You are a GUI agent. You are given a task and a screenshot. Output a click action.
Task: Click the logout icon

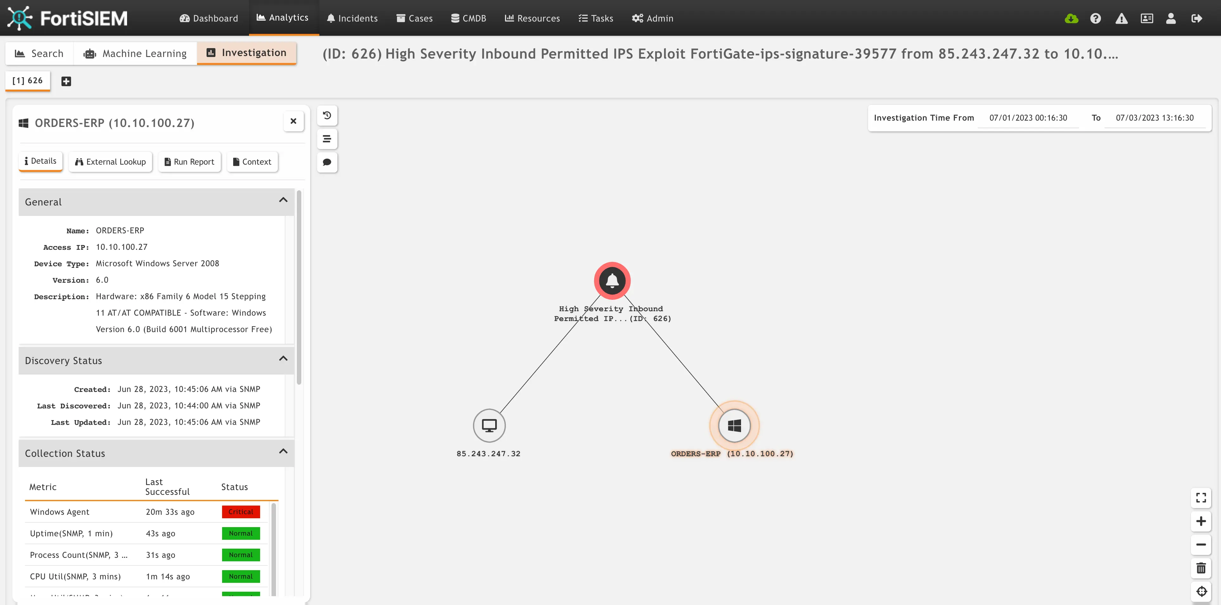[1196, 18]
